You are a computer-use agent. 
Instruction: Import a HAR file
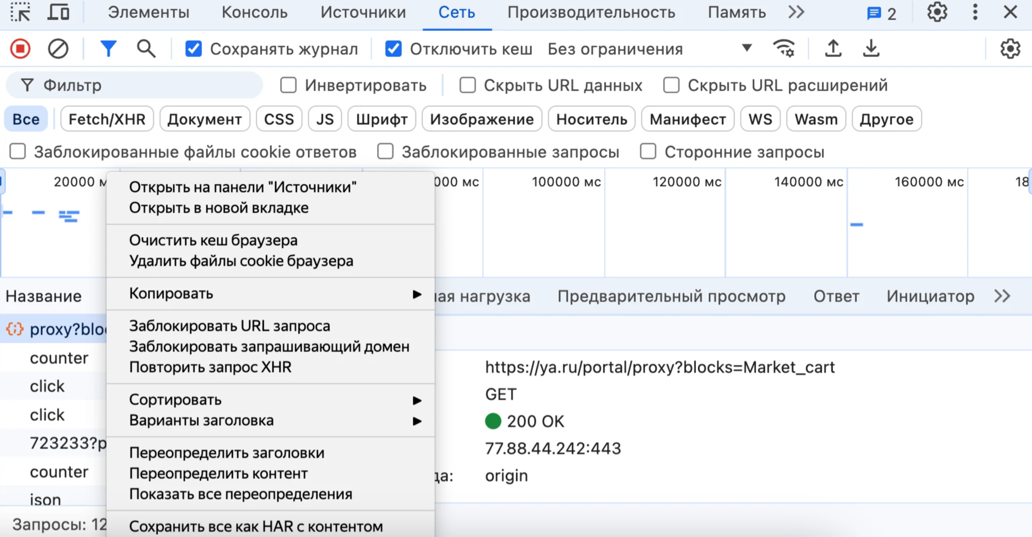(x=833, y=48)
